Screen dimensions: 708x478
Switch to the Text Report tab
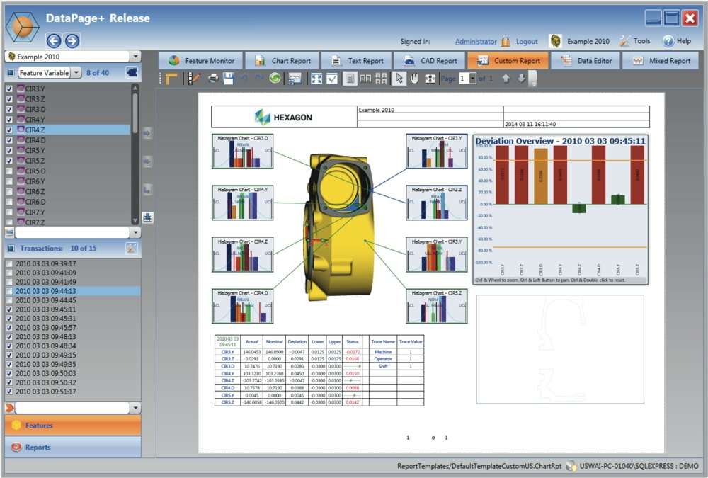(x=357, y=60)
